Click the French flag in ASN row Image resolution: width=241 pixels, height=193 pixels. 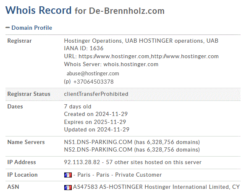[68, 187]
